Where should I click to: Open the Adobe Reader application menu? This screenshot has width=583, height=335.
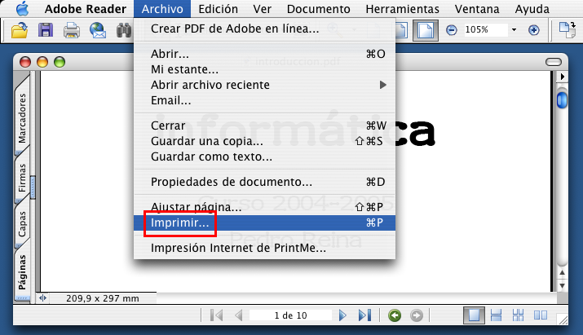(85, 8)
